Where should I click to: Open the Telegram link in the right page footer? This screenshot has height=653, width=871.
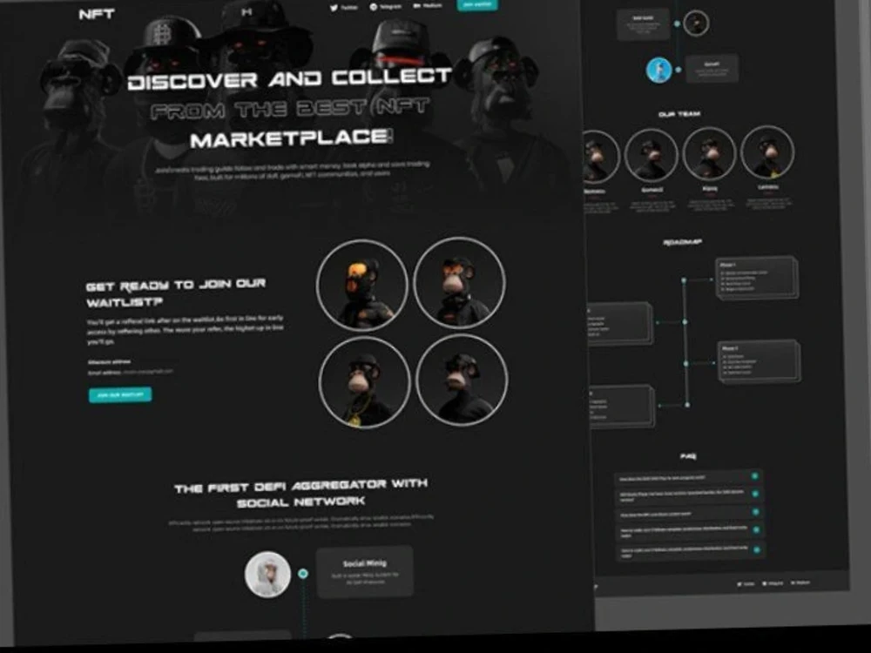[x=773, y=583]
